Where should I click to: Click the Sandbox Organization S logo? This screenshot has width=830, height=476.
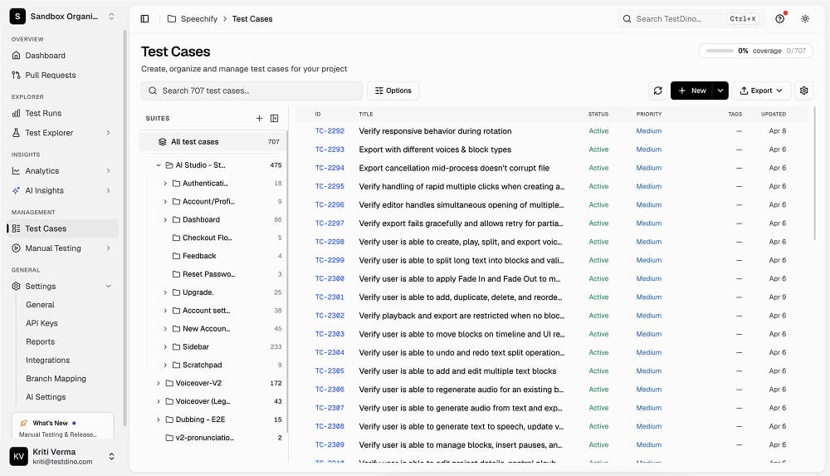[17, 17]
